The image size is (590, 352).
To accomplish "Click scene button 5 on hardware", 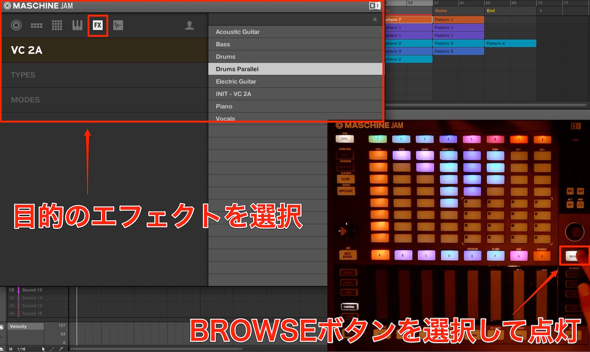I will point(472,139).
